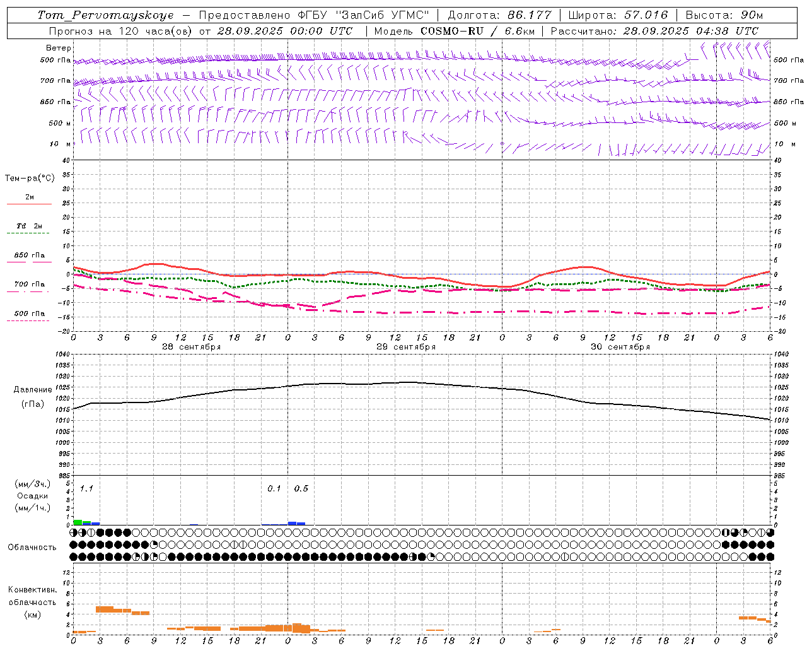The height and width of the screenshot is (646, 807).
Task: Click the Td 2м dew point legend label
Action: (x=30, y=226)
